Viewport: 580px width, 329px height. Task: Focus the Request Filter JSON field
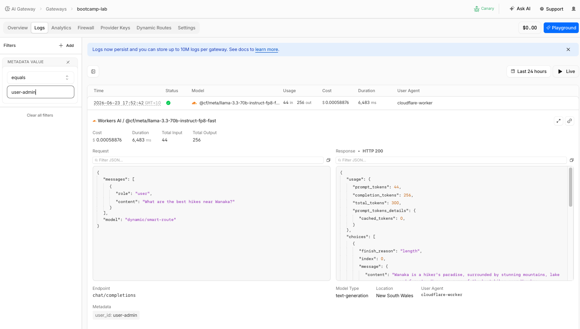[x=208, y=160]
